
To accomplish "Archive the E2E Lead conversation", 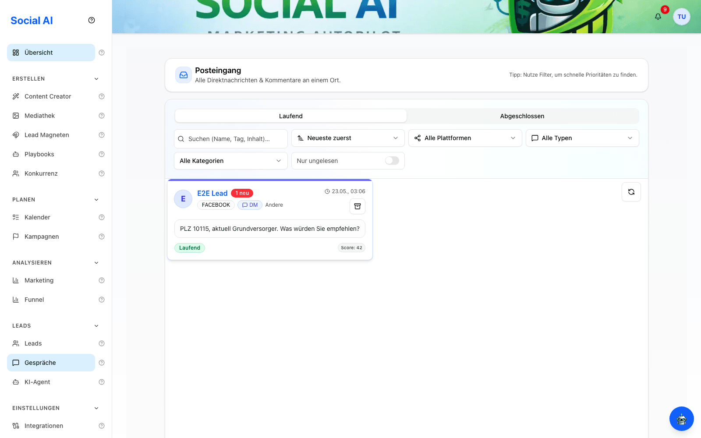I will [x=358, y=206].
